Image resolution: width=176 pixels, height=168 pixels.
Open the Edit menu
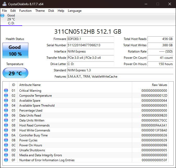tap(13, 11)
